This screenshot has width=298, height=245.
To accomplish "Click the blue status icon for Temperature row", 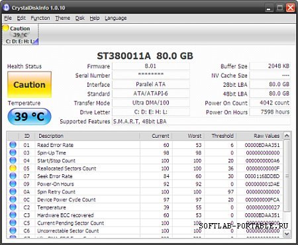I will pos(13,207).
